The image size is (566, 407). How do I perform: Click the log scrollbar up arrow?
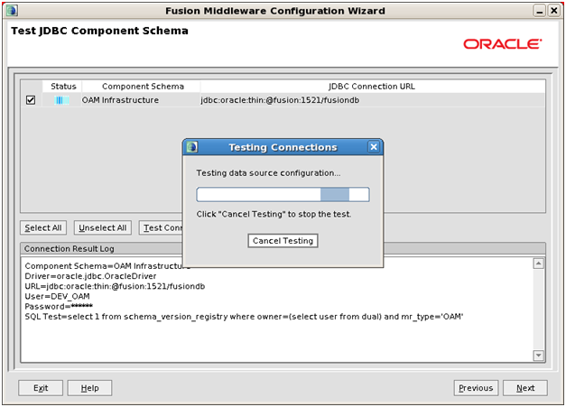[538, 264]
